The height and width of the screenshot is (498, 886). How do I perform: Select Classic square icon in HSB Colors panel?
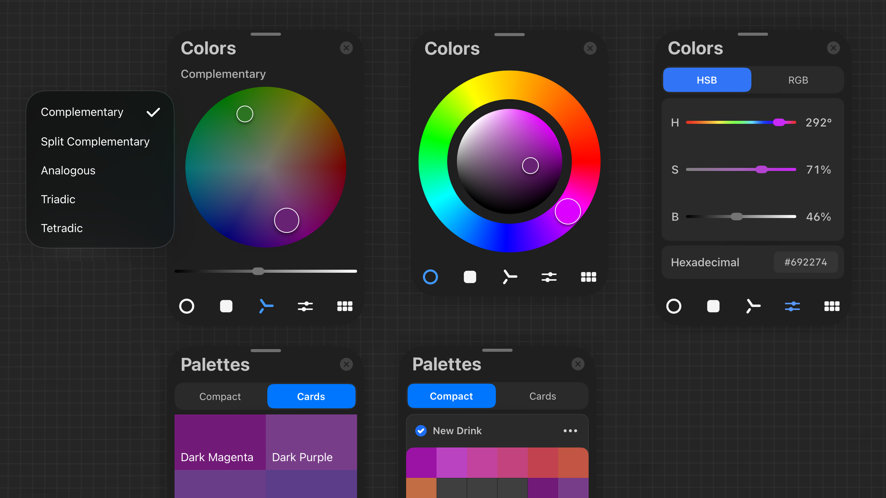tap(713, 306)
